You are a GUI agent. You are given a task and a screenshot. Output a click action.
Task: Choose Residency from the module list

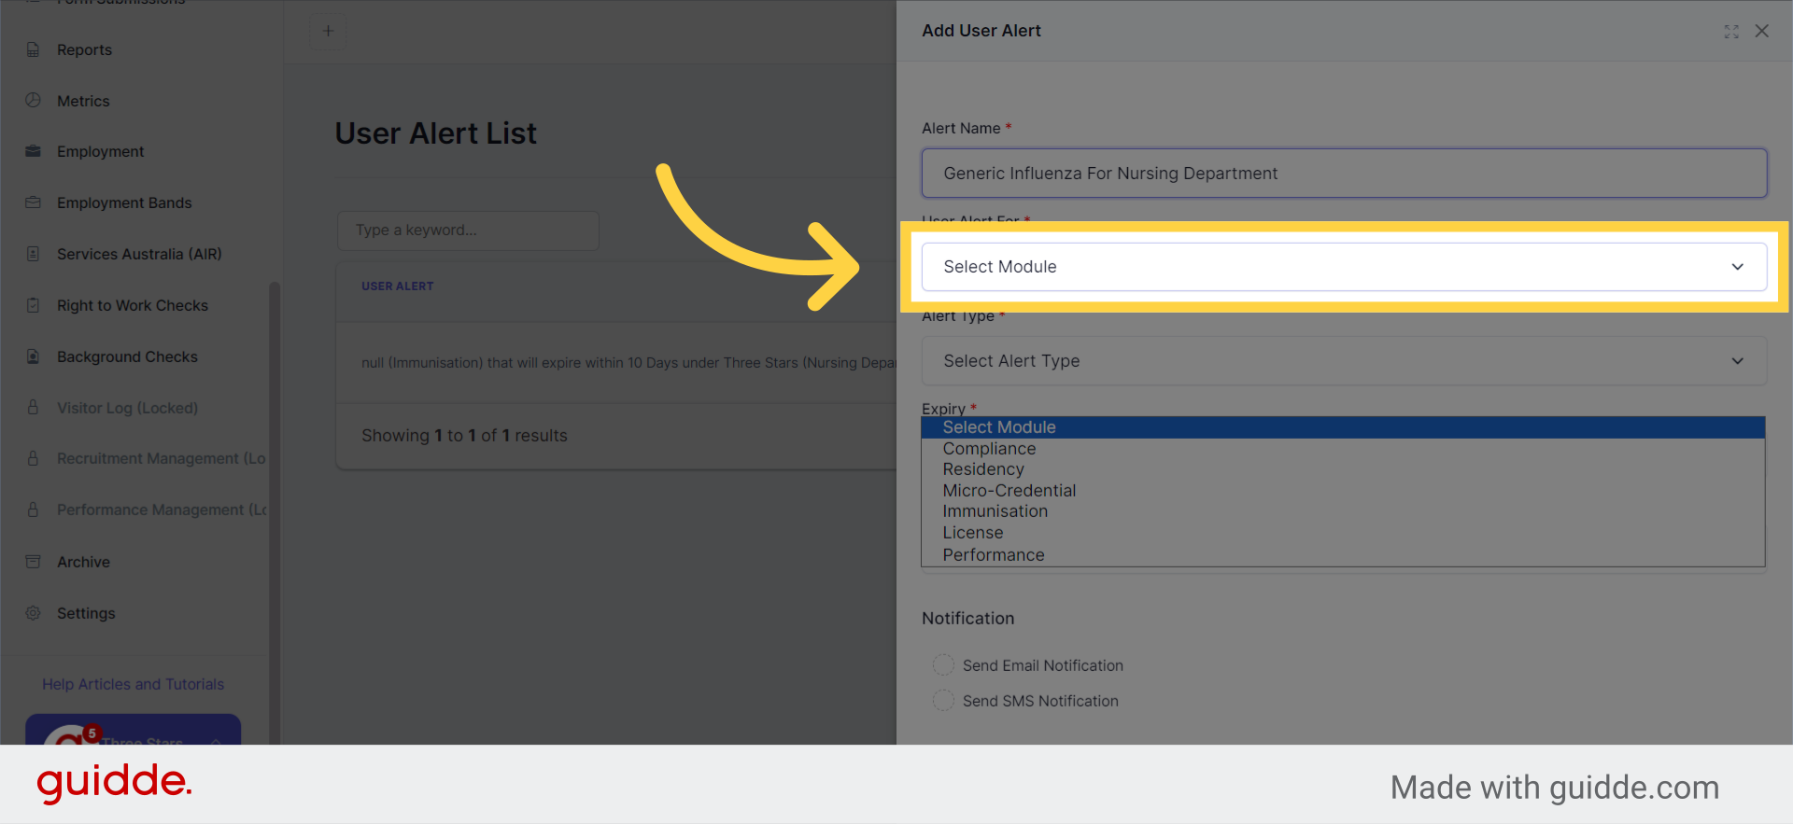coord(1343,469)
